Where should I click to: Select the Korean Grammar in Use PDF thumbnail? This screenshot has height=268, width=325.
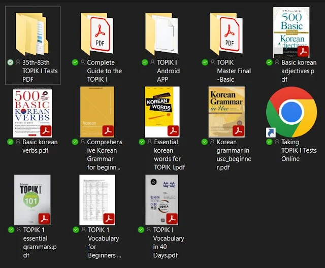click(x=226, y=112)
